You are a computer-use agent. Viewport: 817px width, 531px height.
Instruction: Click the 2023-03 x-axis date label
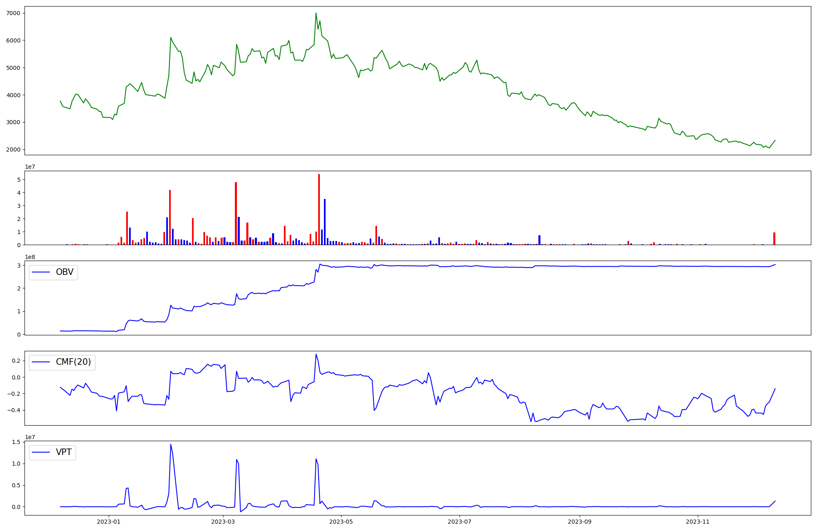pos(223,522)
